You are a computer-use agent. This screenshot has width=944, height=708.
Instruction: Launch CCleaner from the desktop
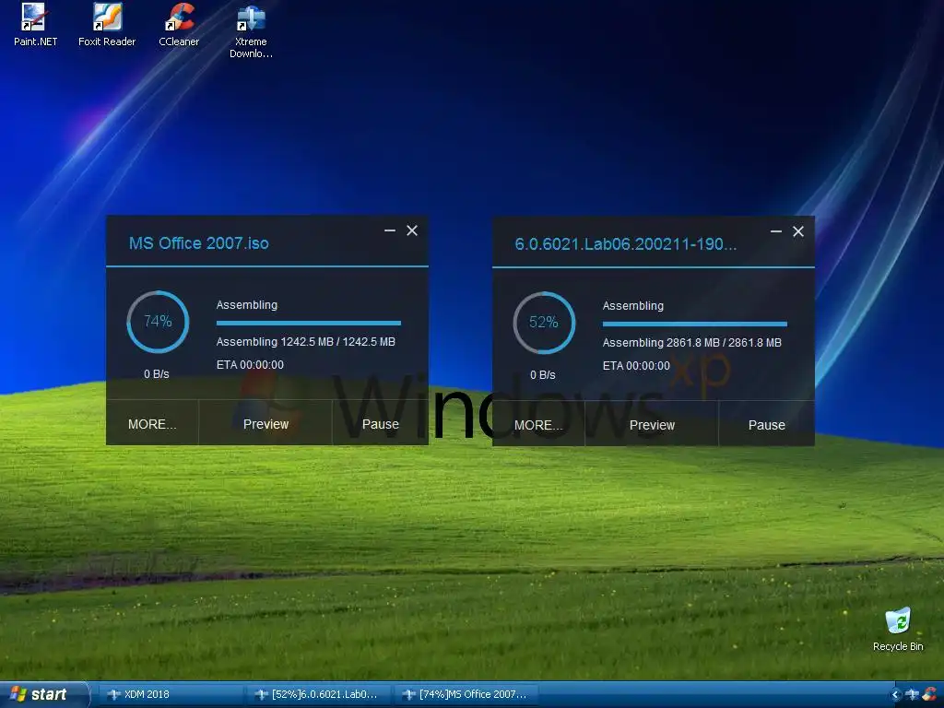(x=179, y=25)
